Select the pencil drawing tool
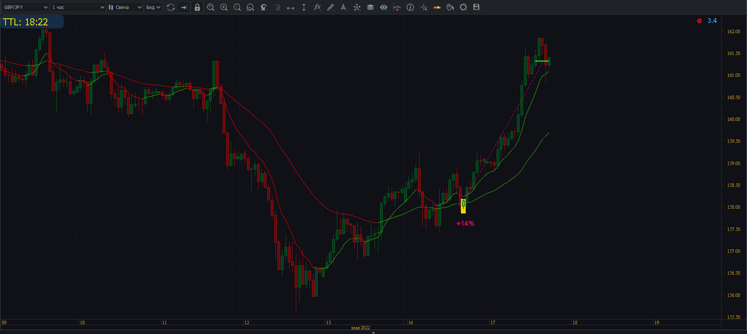This screenshot has width=747, height=334. pyautogui.click(x=330, y=8)
